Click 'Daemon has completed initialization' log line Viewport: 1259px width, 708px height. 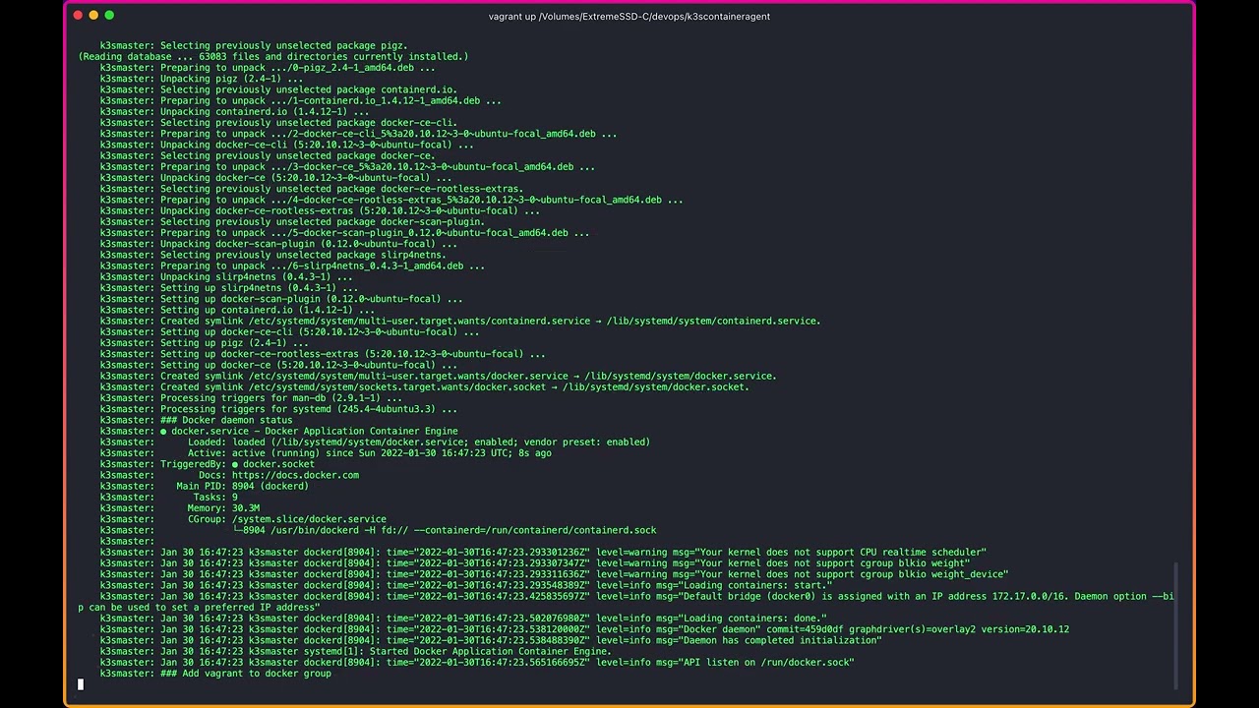pos(491,640)
